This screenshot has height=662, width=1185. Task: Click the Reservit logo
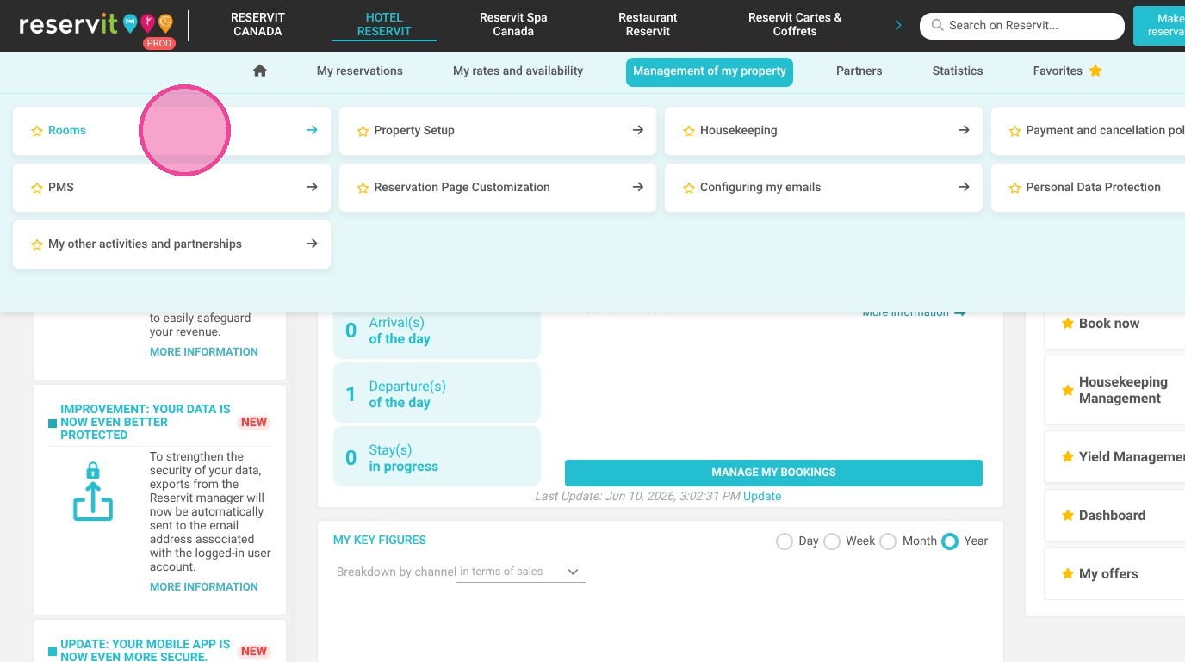(96, 25)
